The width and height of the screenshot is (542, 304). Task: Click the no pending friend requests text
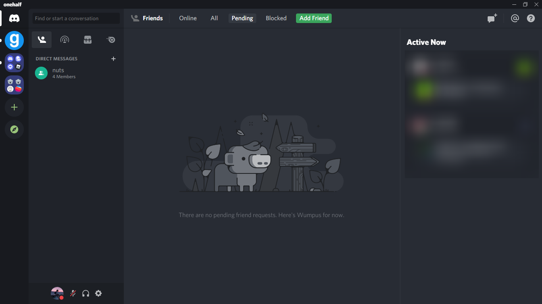pyautogui.click(x=261, y=215)
